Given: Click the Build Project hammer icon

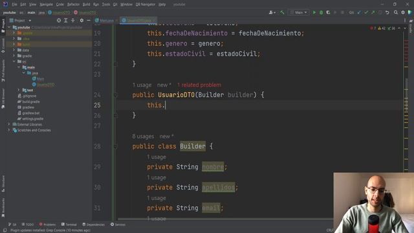Looking at the screenshot, I should coord(282,12).
